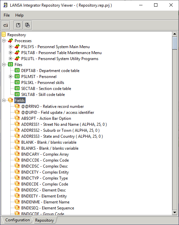This screenshot has width=179, height=225.
Task: Open the File menu
Action: [7, 15]
